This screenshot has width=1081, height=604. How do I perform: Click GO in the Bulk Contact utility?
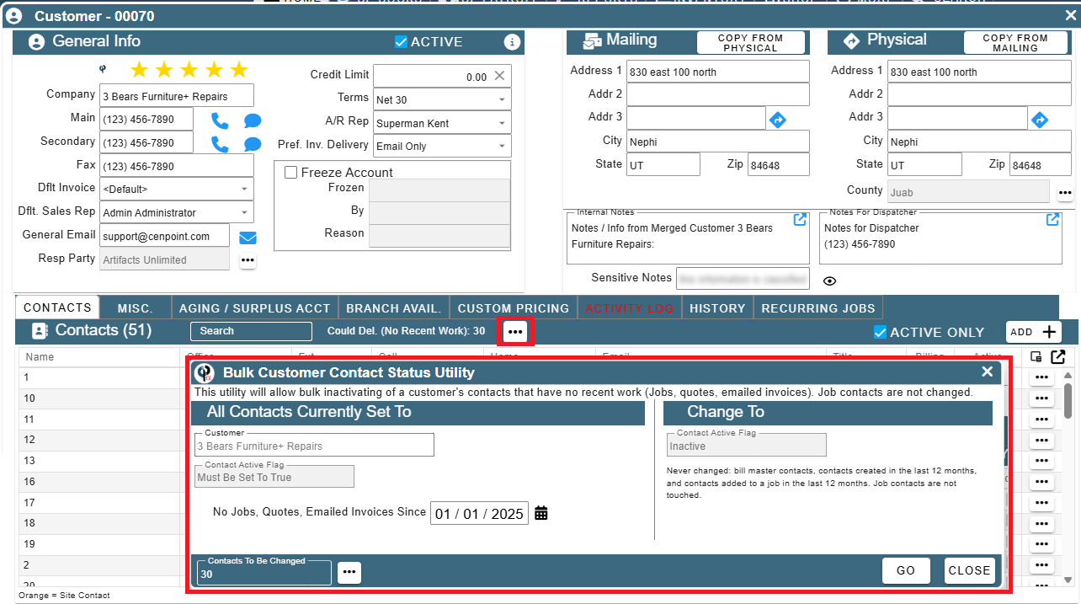pyautogui.click(x=906, y=570)
